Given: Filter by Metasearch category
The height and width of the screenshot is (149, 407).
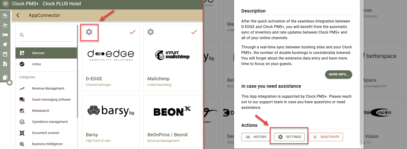Looking at the screenshot, I should [x=46, y=111].
